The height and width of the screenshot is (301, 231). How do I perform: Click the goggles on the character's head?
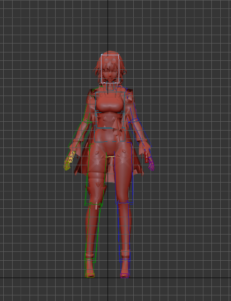click(x=110, y=61)
